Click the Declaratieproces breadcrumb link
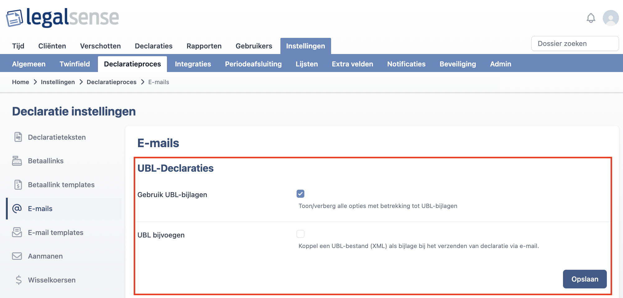The width and height of the screenshot is (623, 298). point(112,82)
